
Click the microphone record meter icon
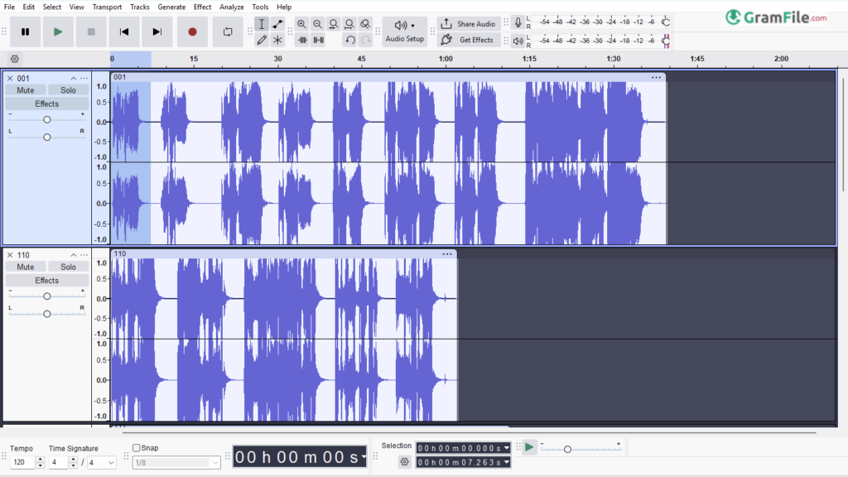518,23
